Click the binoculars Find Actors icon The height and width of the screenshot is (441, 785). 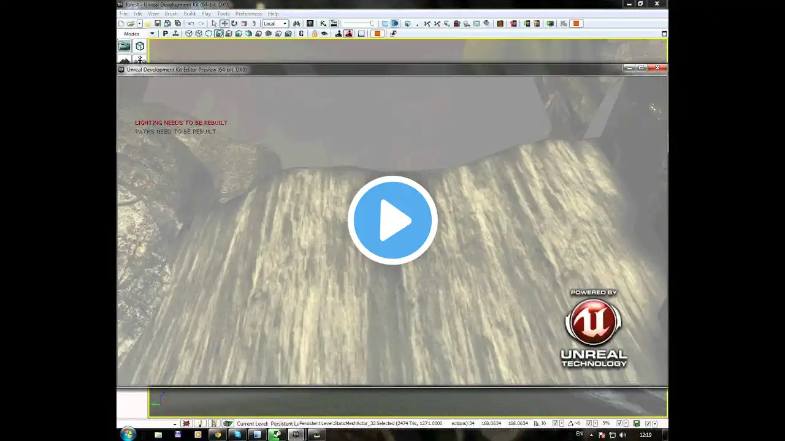pyautogui.click(x=297, y=23)
